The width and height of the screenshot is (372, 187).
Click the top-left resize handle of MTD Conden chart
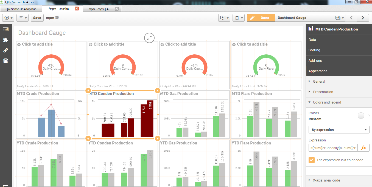click(x=88, y=91)
